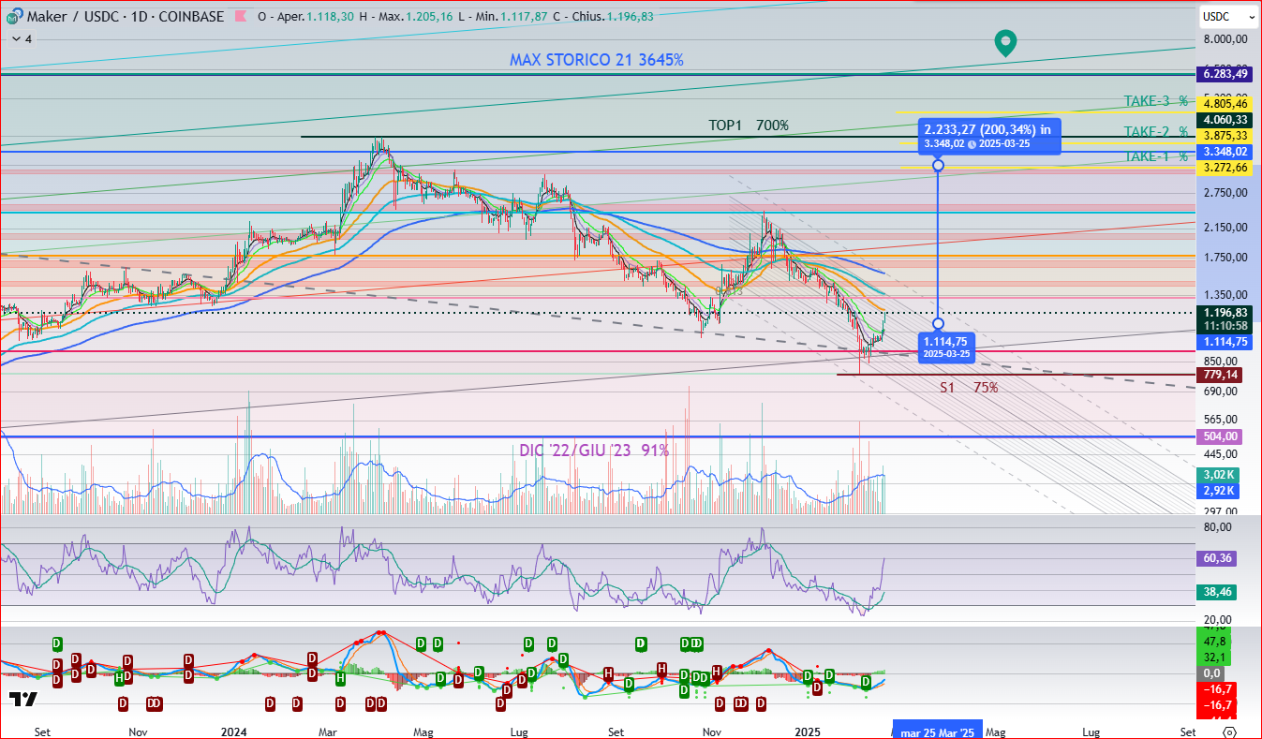Click the RSI value label 60,36
This screenshot has width=1262, height=739.
[x=1219, y=557]
